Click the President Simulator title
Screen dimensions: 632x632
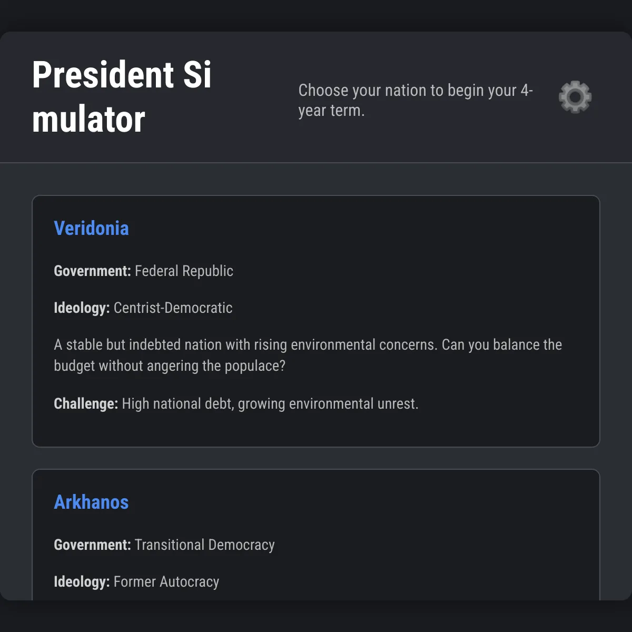tap(122, 97)
